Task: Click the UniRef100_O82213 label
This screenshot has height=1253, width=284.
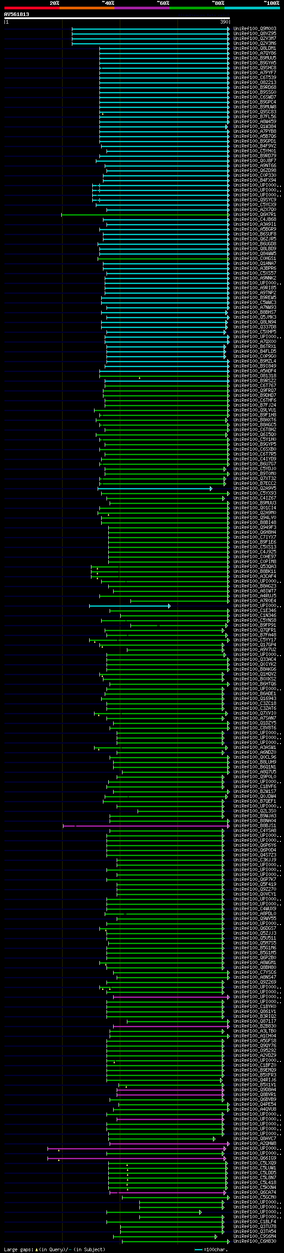Action: click(x=255, y=82)
